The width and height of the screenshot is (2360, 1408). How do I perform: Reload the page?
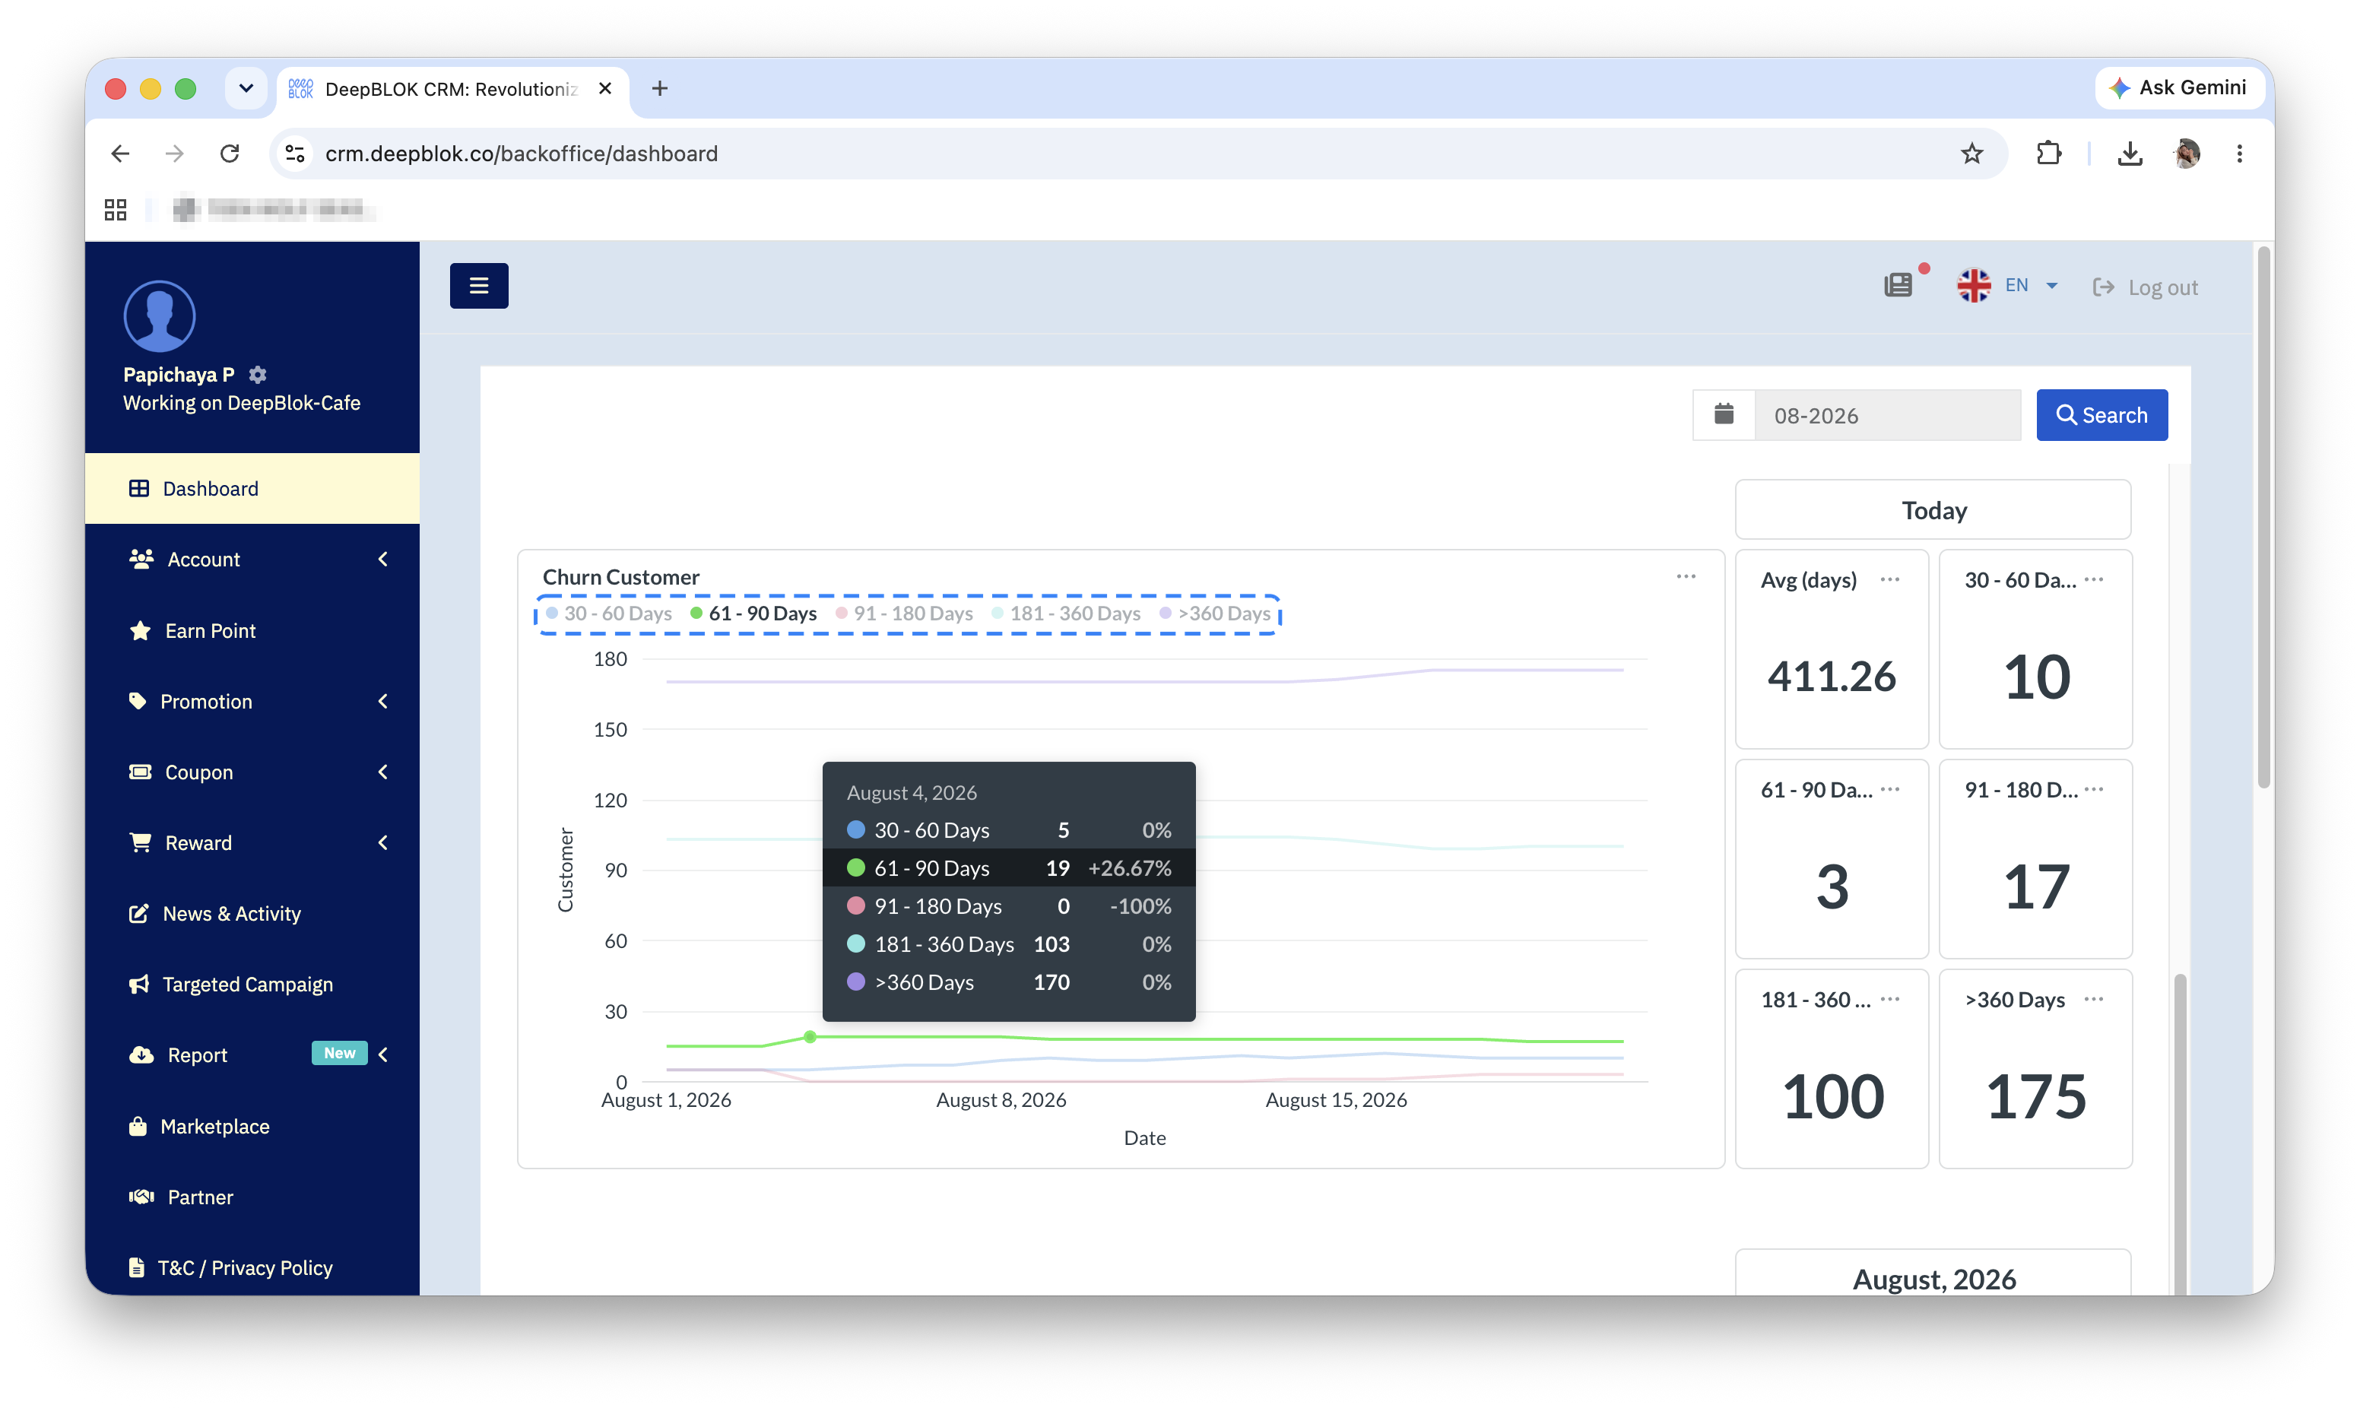coord(230,154)
